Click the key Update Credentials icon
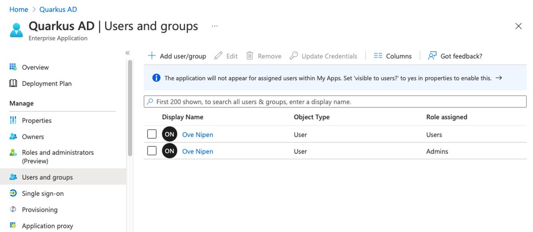 pyautogui.click(x=294, y=55)
